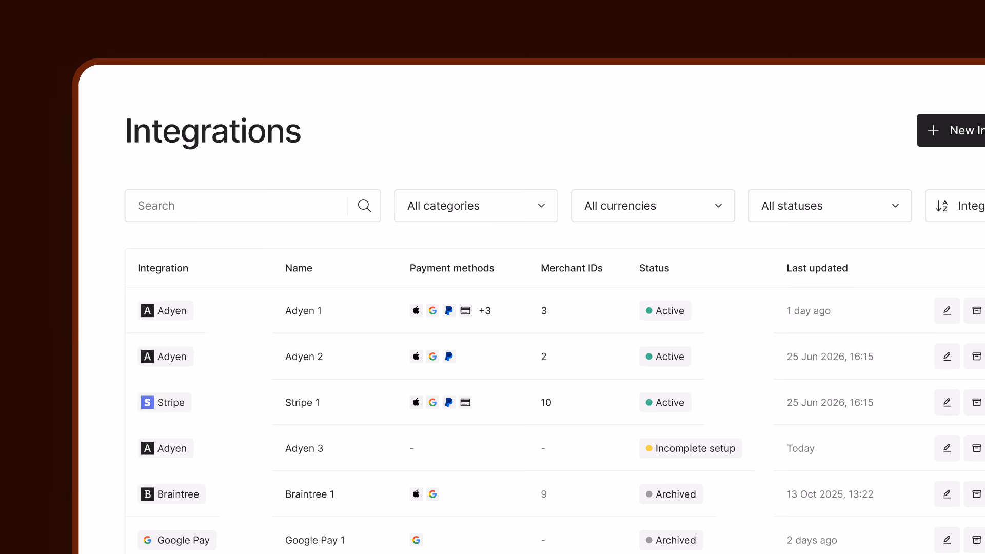
Task: Click the Archived status of Google Pay 1
Action: [x=671, y=540]
